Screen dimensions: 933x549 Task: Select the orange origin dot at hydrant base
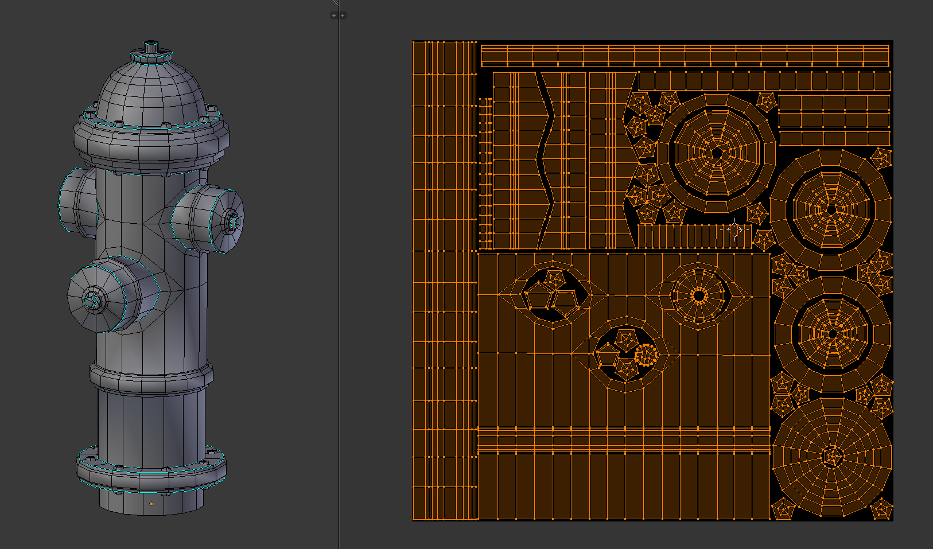point(151,504)
